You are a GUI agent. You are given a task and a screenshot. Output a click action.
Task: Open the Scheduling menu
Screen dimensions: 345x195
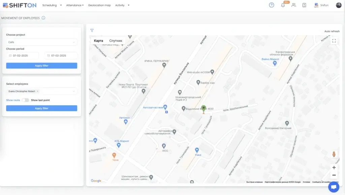point(52,5)
